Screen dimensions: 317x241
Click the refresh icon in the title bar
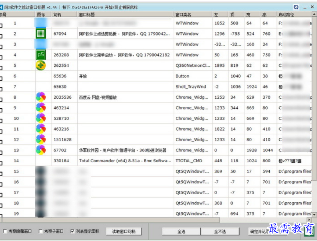pos(296,7)
